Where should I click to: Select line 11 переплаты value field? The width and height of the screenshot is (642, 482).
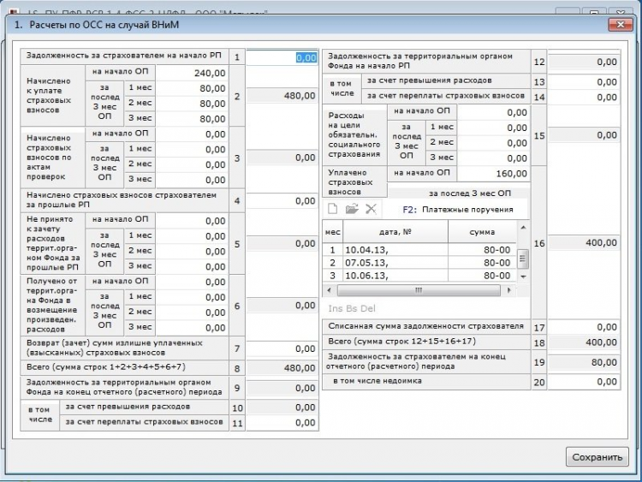pyautogui.click(x=282, y=423)
